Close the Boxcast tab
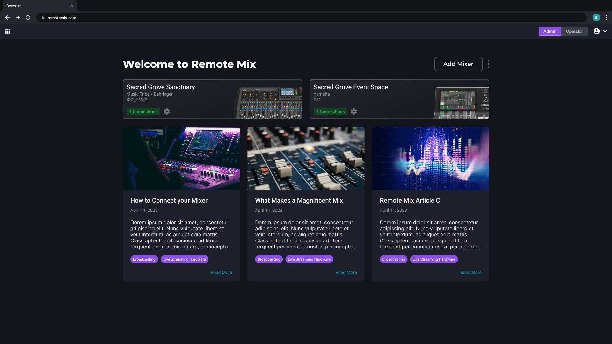Screen dimensions: 612x344 72,6
